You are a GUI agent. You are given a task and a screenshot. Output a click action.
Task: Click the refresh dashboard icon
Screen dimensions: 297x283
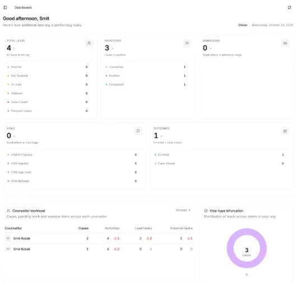[x=289, y=7]
